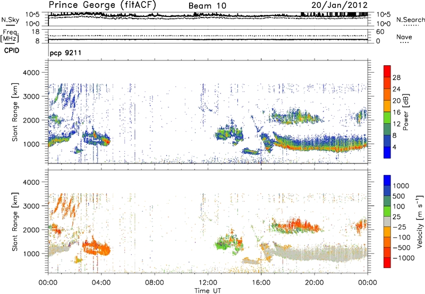Click the dotted line sample under N.Search
425x294 pixels.
tap(411, 25)
